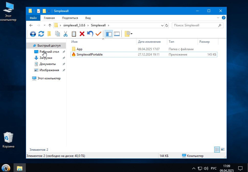Click the РУС language indicator

(214, 168)
